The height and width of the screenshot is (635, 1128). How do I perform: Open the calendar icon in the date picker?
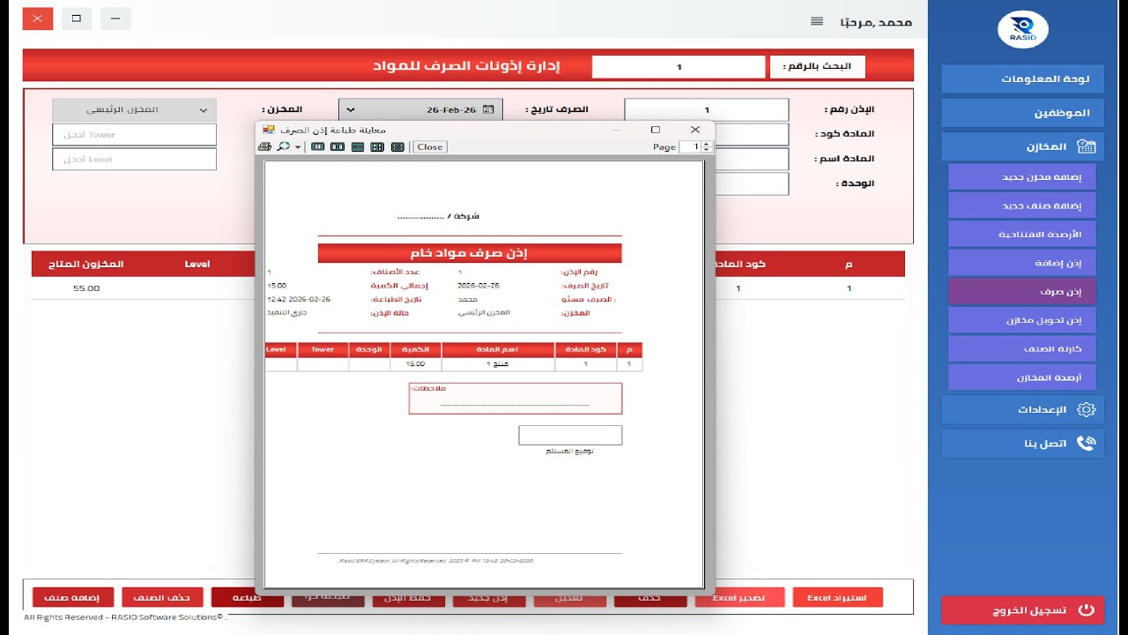(486, 110)
